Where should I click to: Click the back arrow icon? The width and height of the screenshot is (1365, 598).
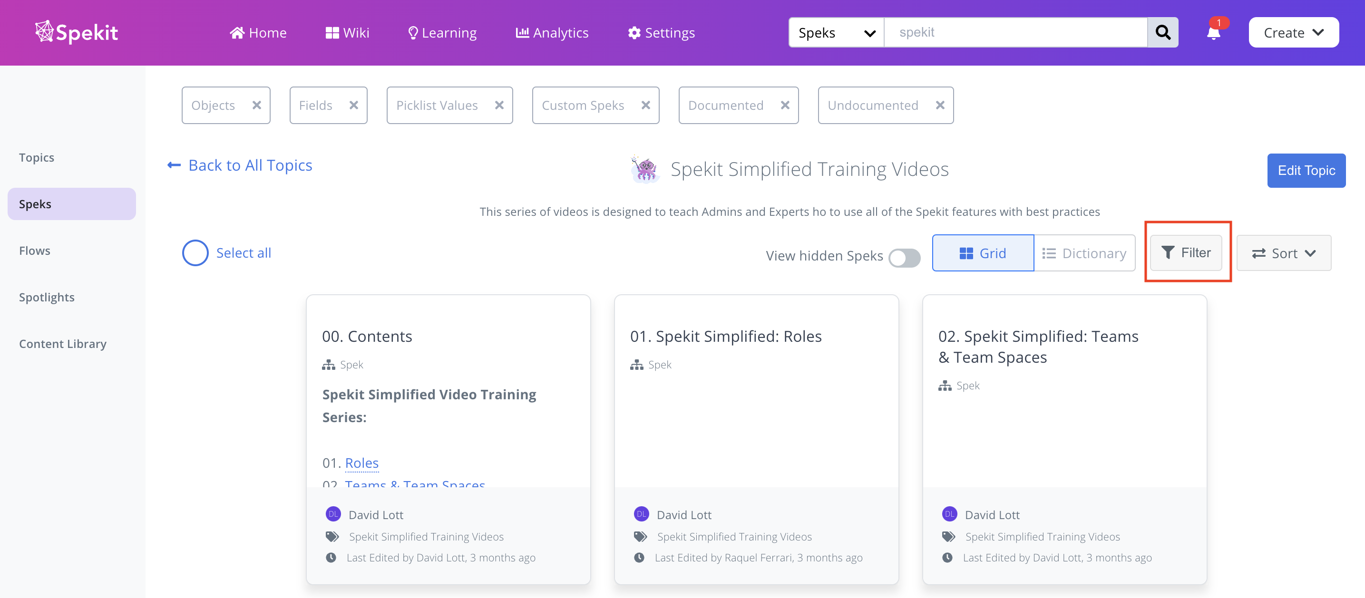[174, 165]
